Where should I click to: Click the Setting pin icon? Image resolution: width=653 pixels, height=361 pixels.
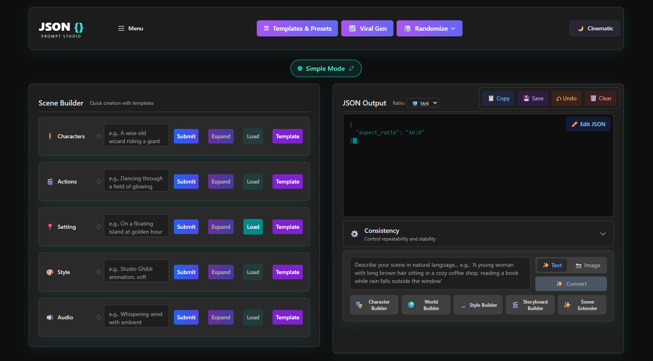50,227
